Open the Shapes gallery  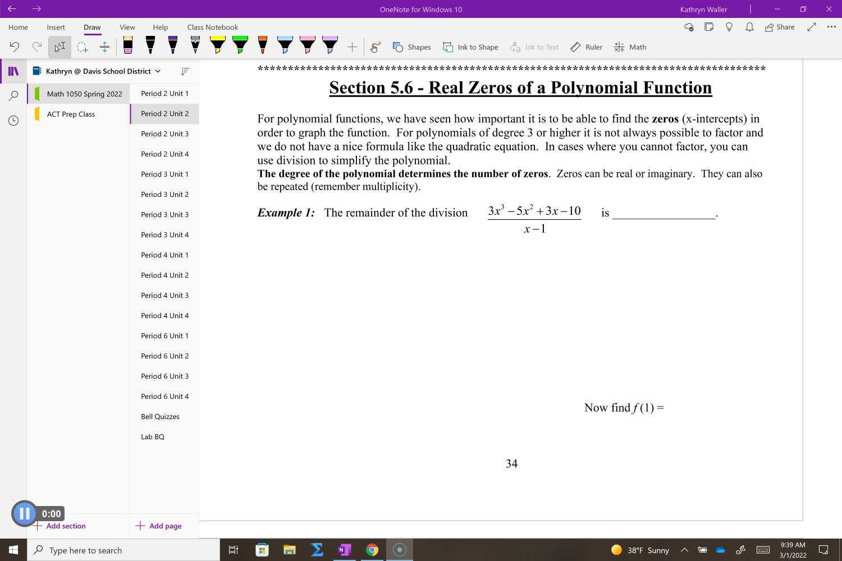pos(413,47)
